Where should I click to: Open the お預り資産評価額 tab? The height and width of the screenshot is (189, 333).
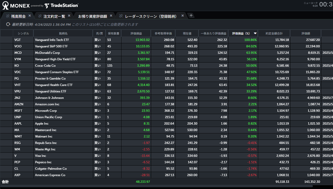(93, 16)
